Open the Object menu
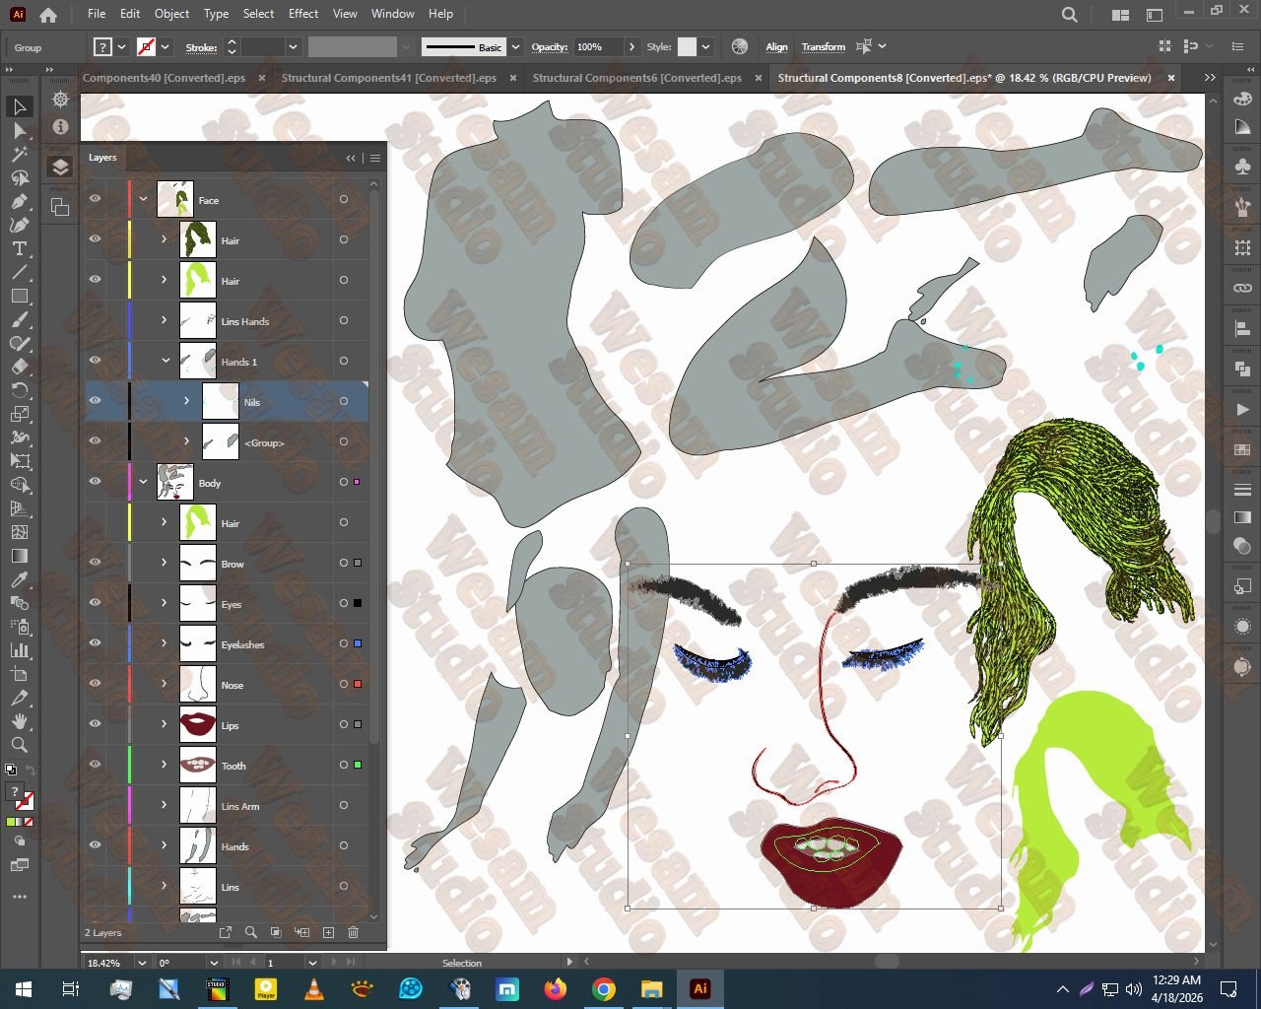This screenshot has height=1009, width=1261. [171, 14]
